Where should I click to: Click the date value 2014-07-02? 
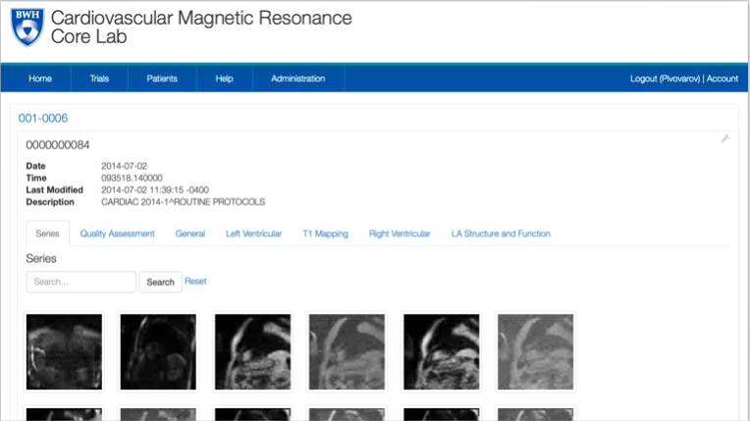(125, 166)
